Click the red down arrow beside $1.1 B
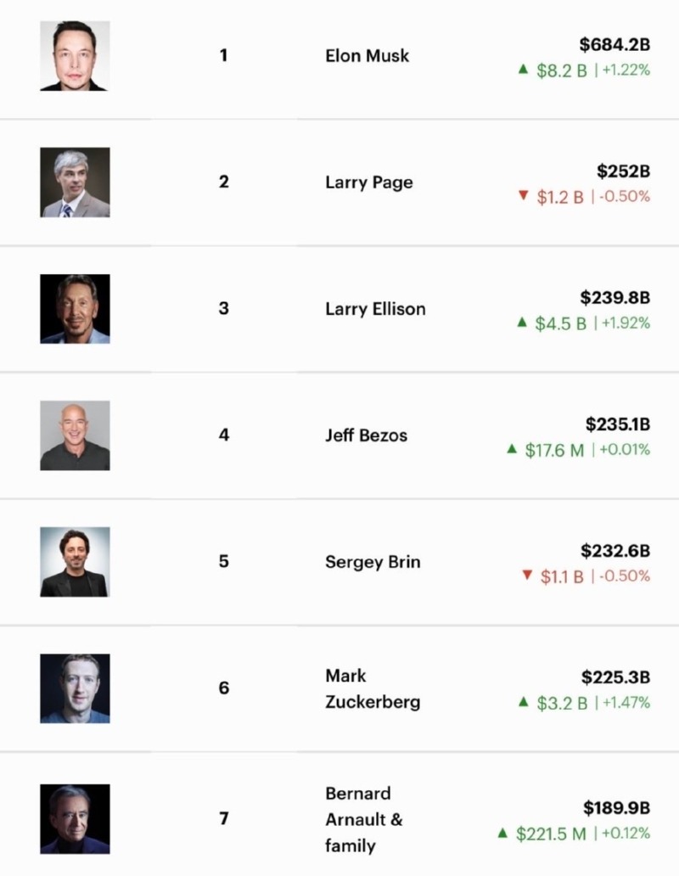Screen dimensions: 679x876 [527, 576]
